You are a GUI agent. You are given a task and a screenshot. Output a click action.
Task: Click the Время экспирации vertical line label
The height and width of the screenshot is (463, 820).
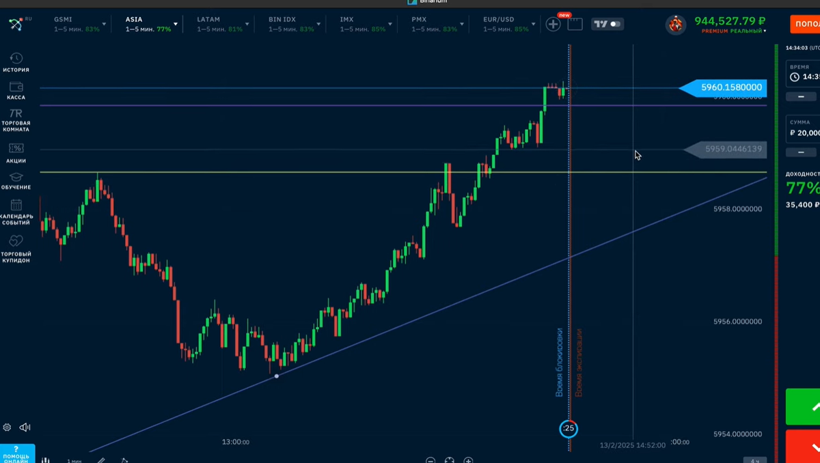[x=579, y=363]
